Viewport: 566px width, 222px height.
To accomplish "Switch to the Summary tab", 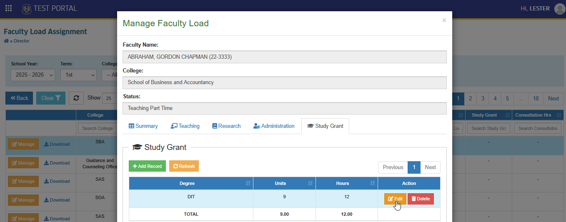I will pyautogui.click(x=143, y=126).
